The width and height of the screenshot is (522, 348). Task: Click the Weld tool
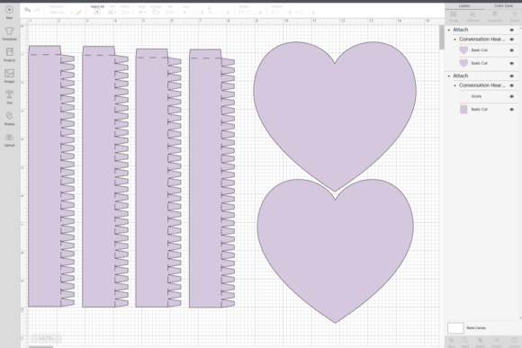(x=465, y=340)
